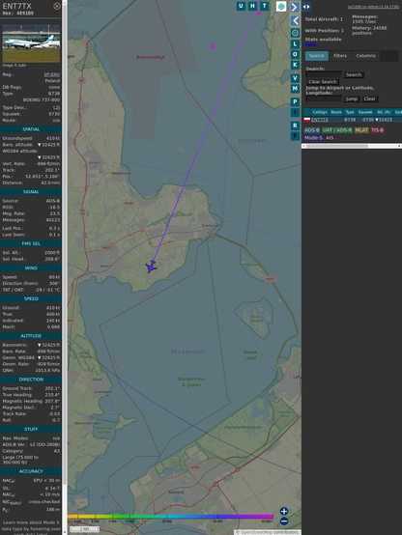
Task: Switch to the Columns tab
Action: click(x=366, y=56)
